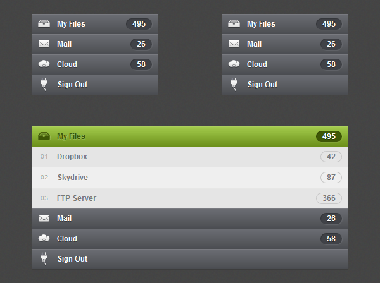The image size is (380, 283).
Task: Click the 366 count badge beside FTP Server
Action: (x=329, y=198)
